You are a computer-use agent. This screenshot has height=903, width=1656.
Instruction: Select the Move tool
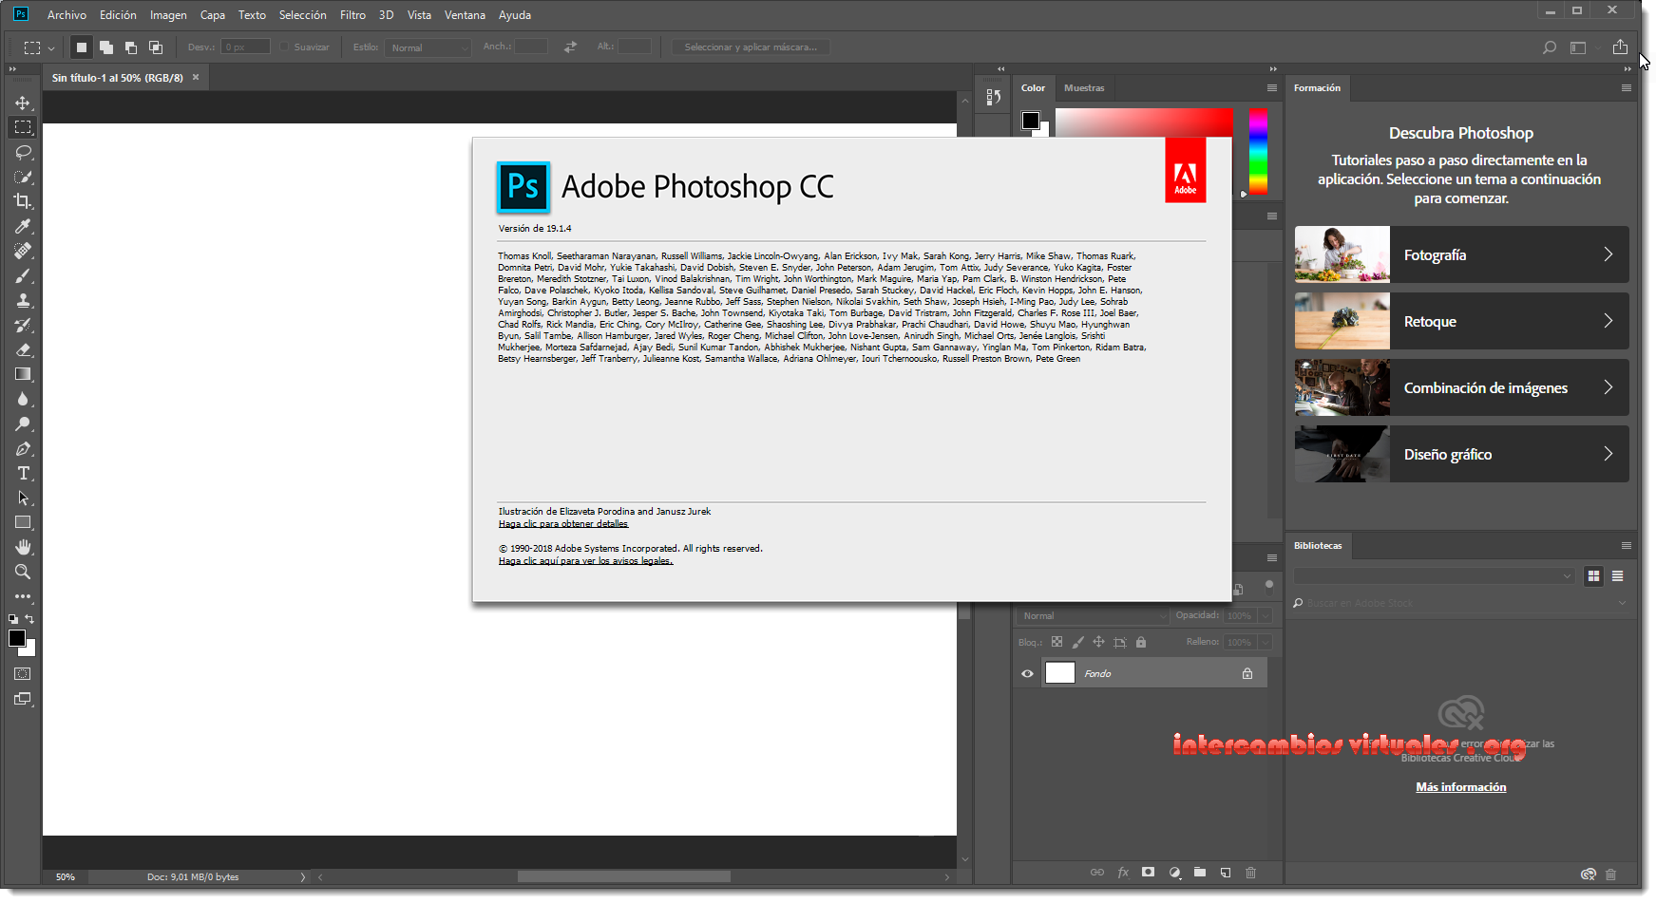click(23, 103)
